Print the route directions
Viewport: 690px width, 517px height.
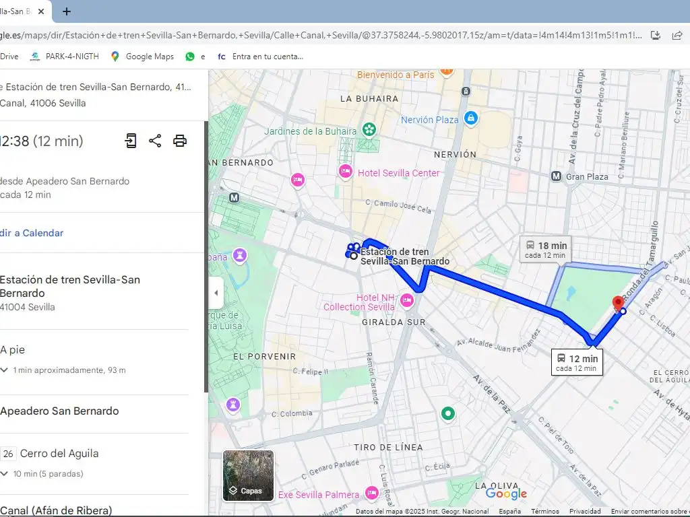pos(179,141)
